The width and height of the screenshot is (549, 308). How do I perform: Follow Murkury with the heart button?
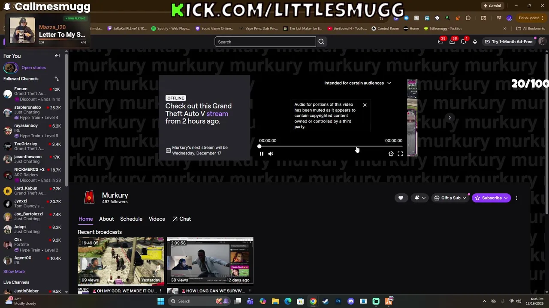tap(401, 198)
